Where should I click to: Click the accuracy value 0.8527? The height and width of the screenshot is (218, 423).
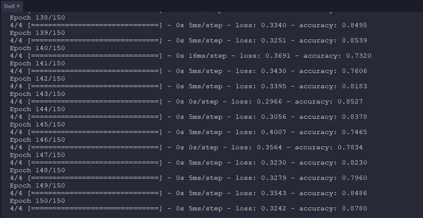350,102
